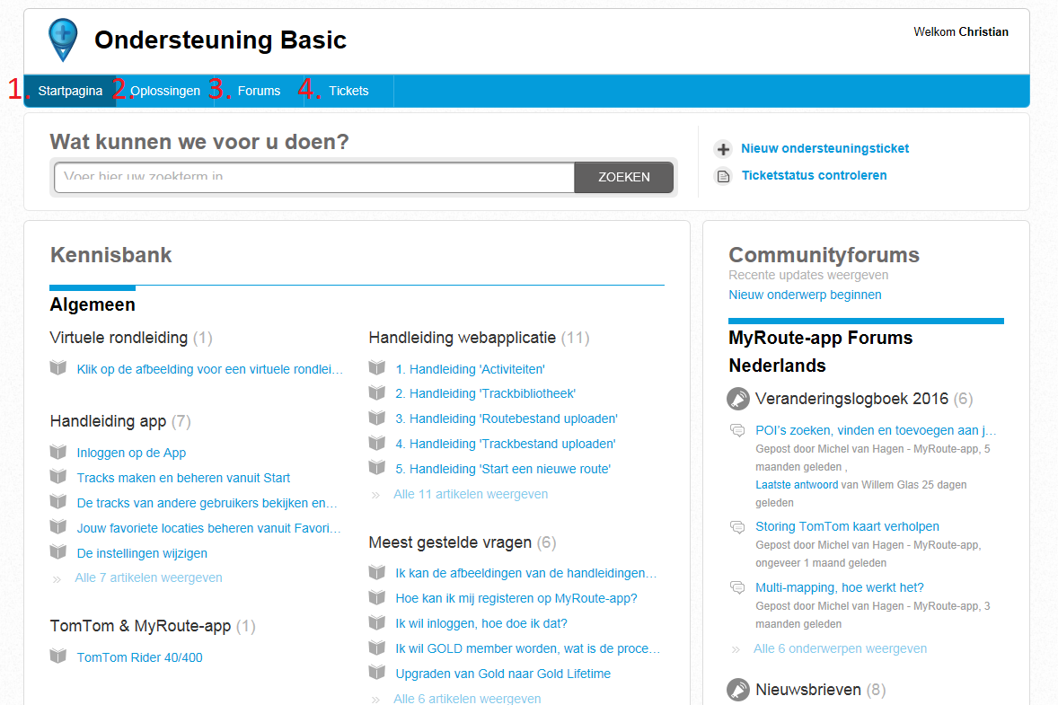This screenshot has width=1058, height=705.
Task: Open the Virtuele rondleiding folder heading
Action: click(x=119, y=338)
